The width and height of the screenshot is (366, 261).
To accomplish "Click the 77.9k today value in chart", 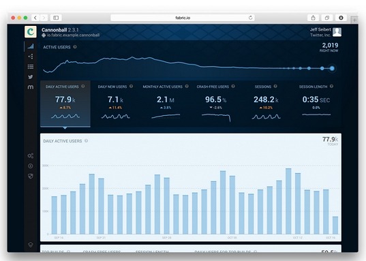I will pos(330,140).
